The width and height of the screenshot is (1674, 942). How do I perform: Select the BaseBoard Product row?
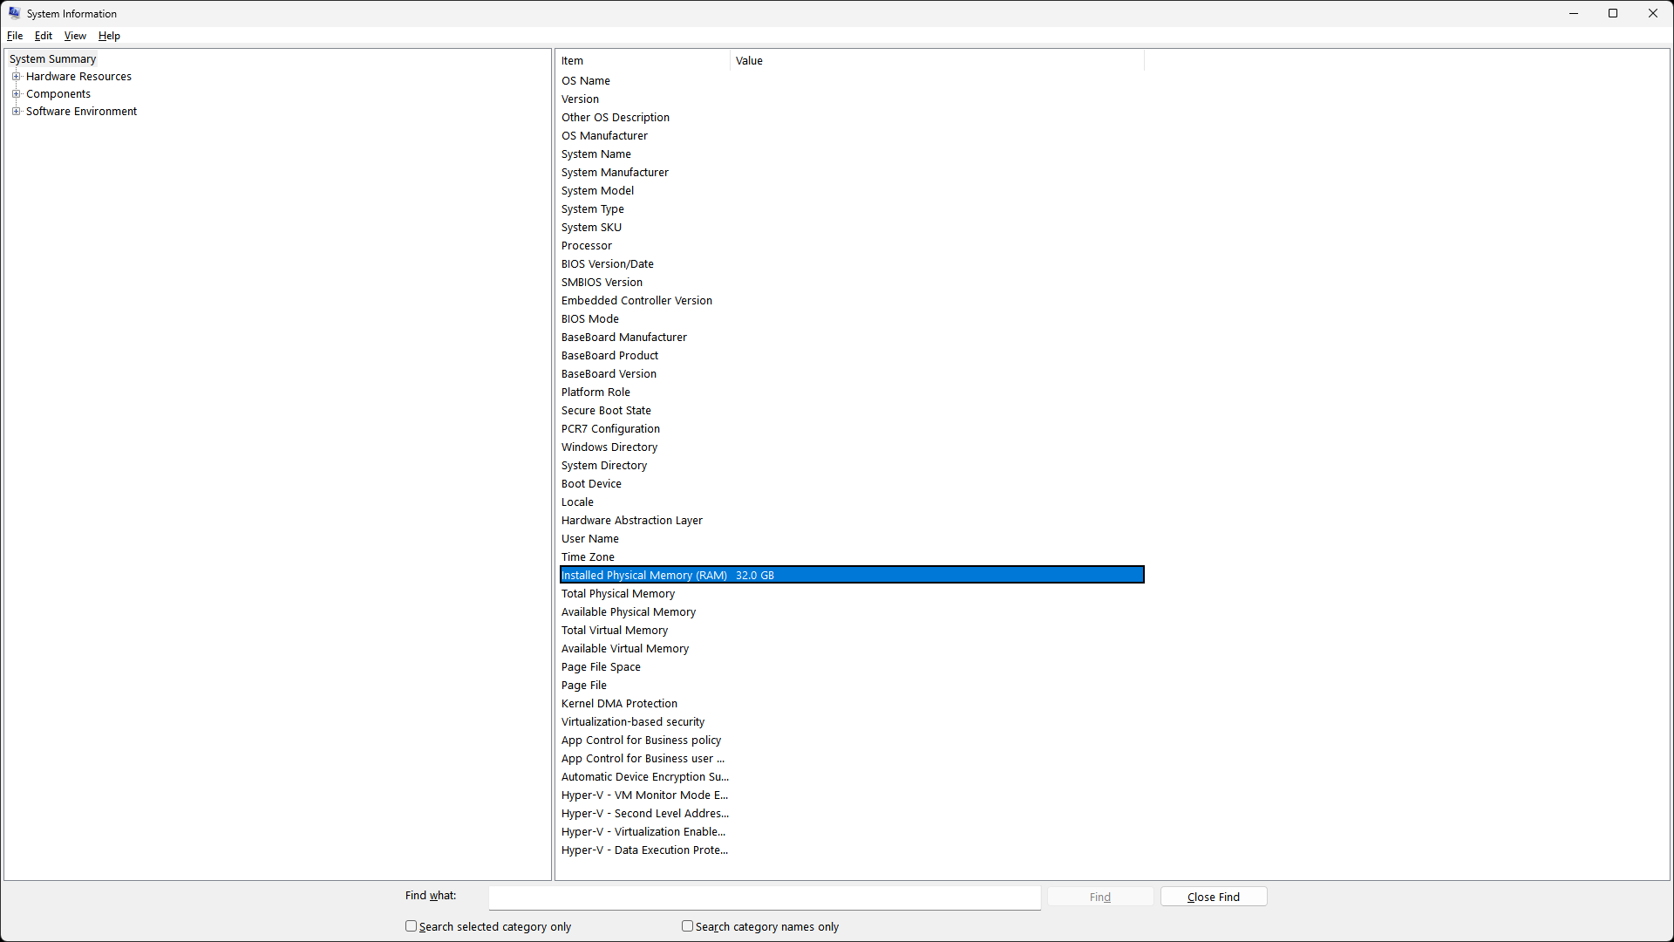click(x=852, y=356)
